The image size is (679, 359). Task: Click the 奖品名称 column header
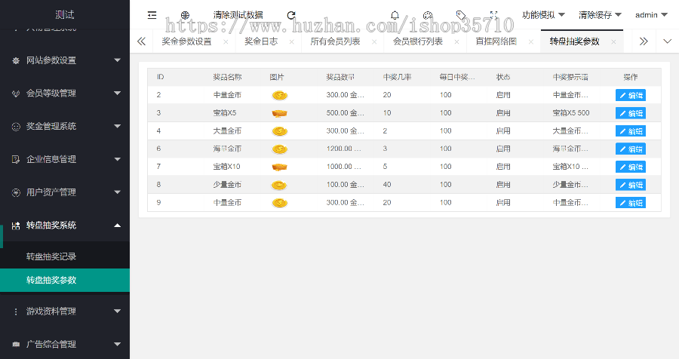coord(227,77)
